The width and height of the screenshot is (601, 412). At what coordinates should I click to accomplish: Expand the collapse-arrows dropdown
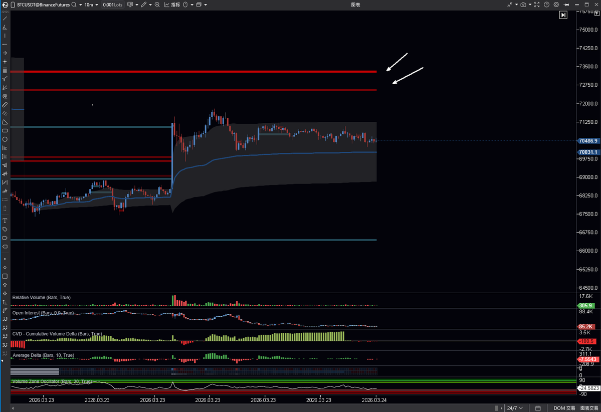tap(516, 5)
